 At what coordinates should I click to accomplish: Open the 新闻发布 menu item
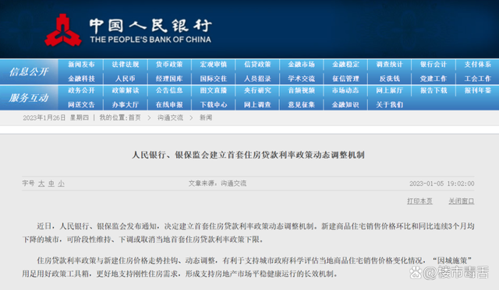click(x=81, y=65)
